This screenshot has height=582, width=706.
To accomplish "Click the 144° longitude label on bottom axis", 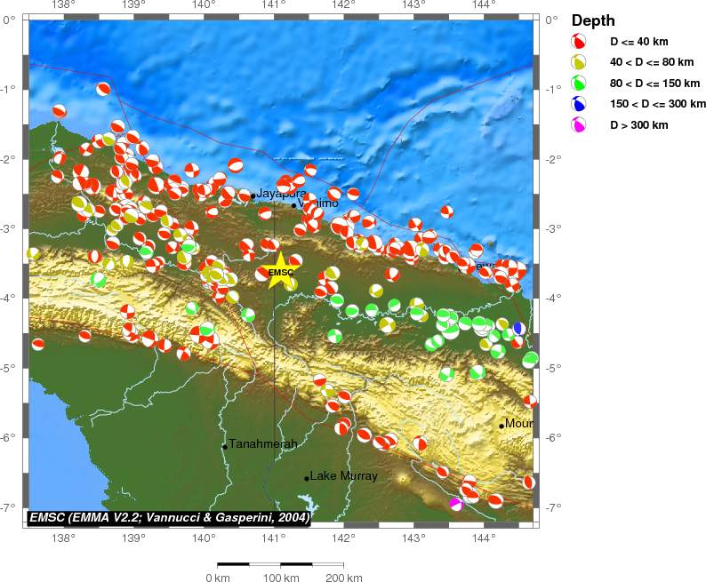I will [x=485, y=537].
